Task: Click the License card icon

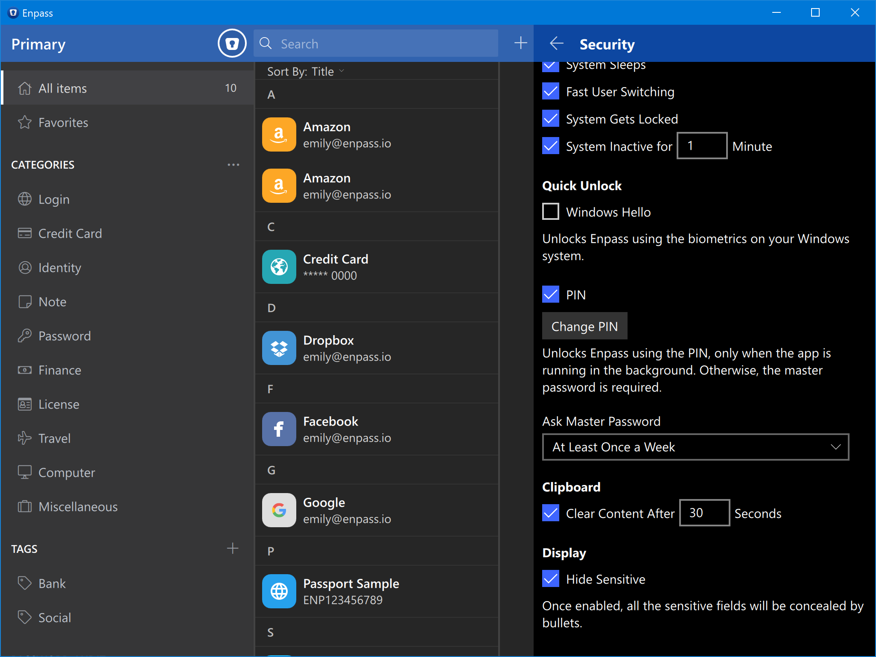Action: pyautogui.click(x=25, y=404)
